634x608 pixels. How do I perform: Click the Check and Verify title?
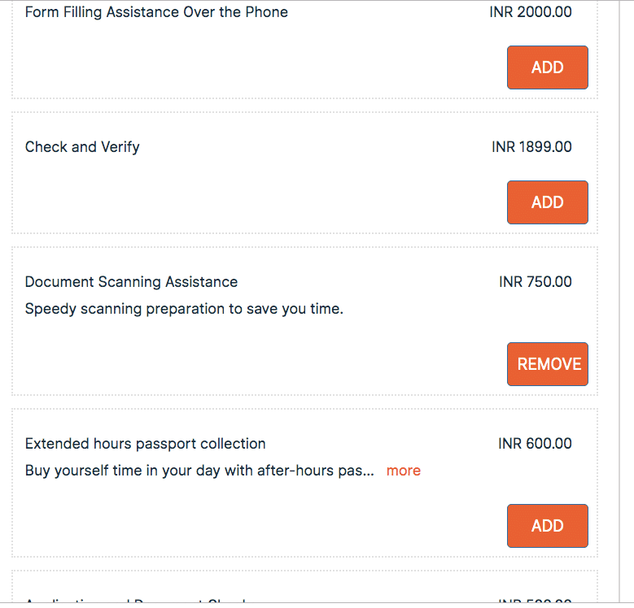pos(82,147)
